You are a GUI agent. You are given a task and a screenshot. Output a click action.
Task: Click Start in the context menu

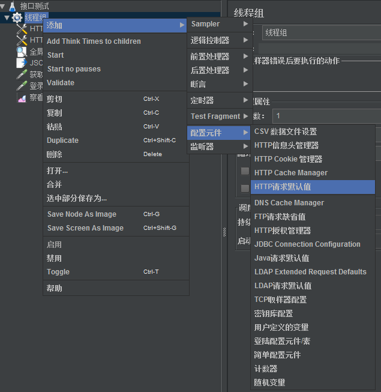[116, 55]
